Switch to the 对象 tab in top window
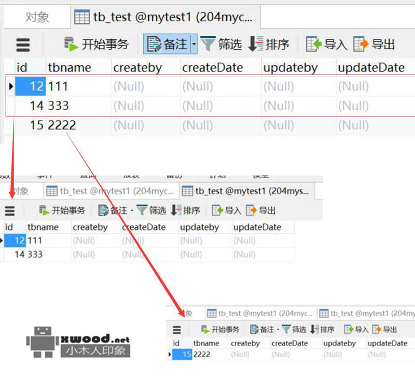The height and width of the screenshot is (379, 415). tap(37, 18)
